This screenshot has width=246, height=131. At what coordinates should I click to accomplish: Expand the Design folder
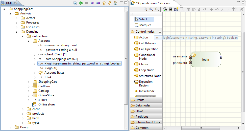click(x=11, y=127)
